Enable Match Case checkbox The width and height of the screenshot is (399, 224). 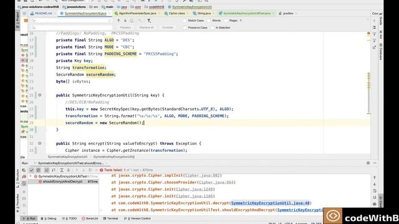coord(185,21)
